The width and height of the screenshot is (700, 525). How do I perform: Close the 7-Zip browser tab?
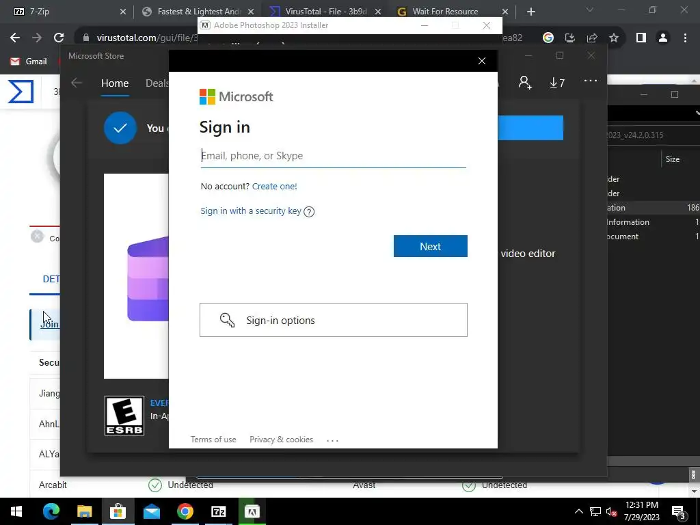[123, 12]
